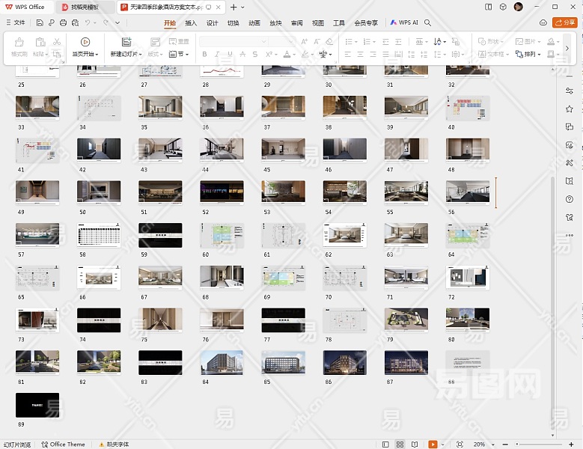Select slide 84 building thumbnail

tap(222, 362)
